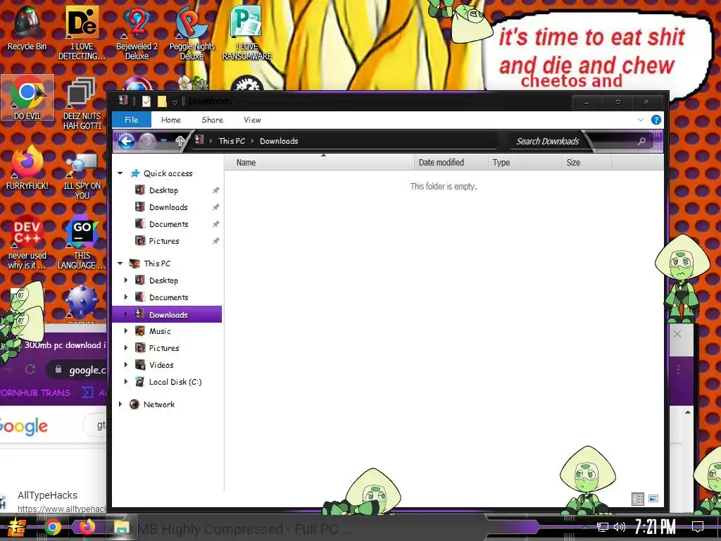Open the File ribbon tab
The width and height of the screenshot is (721, 541).
[x=132, y=120]
